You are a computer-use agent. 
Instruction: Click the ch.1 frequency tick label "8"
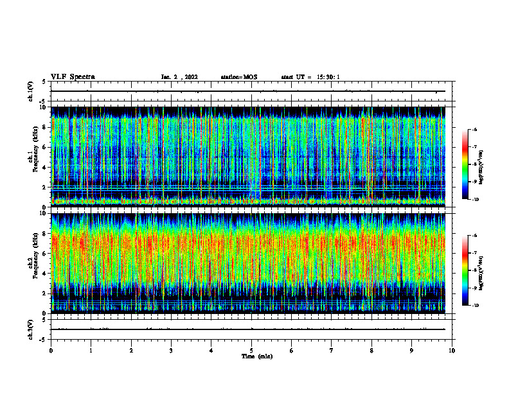click(x=44, y=127)
